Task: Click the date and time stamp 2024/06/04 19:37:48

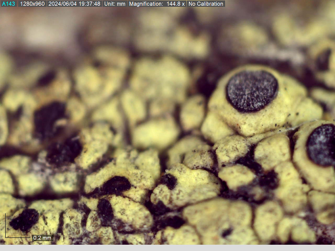Action: point(74,4)
